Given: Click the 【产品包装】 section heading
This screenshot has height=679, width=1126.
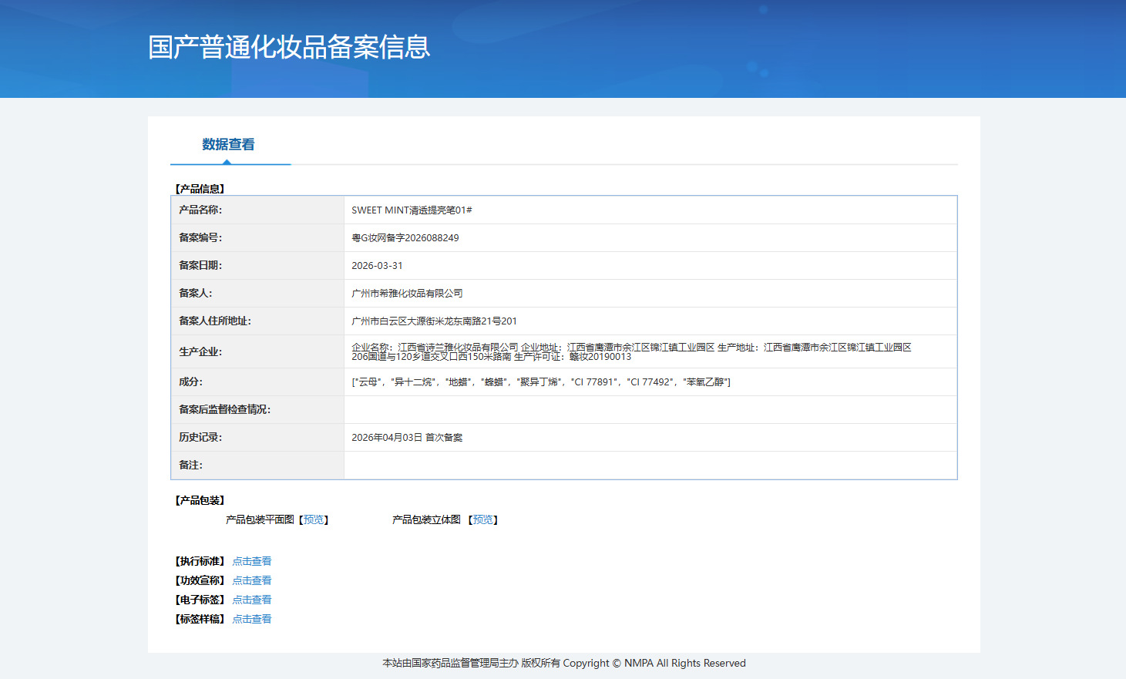Looking at the screenshot, I should pos(200,501).
